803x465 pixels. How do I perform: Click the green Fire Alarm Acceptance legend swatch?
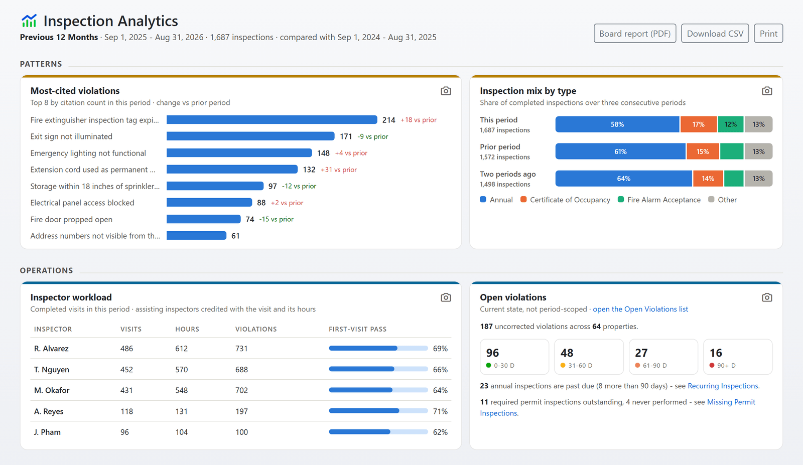point(621,199)
